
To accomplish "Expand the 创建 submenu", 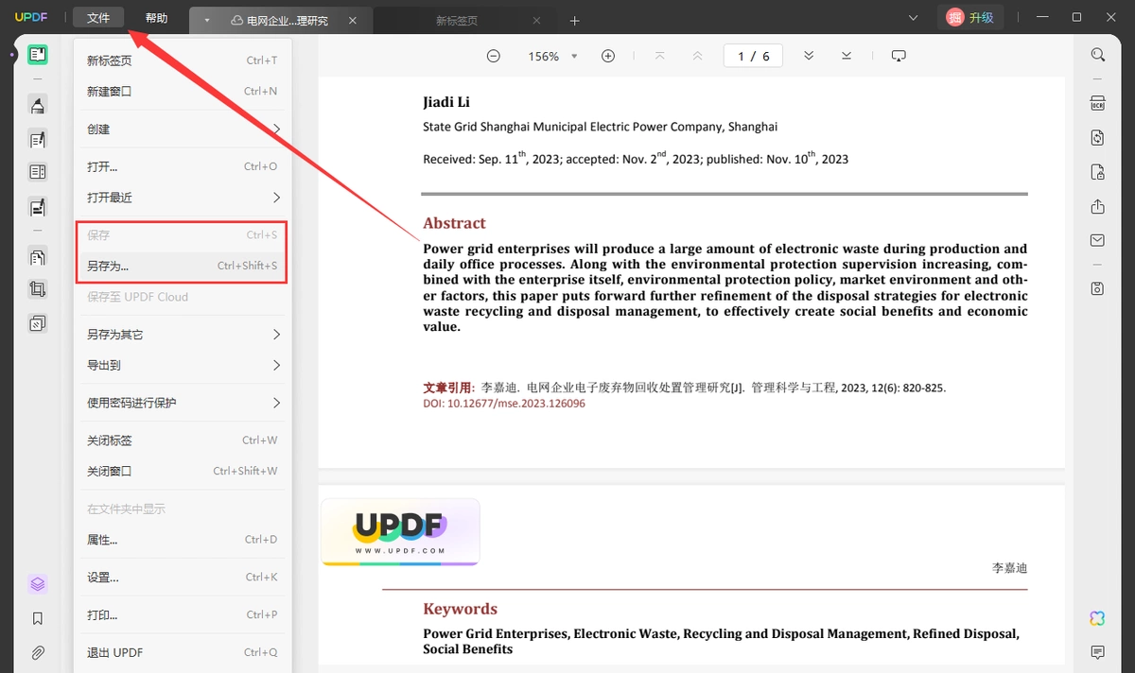I will point(183,129).
